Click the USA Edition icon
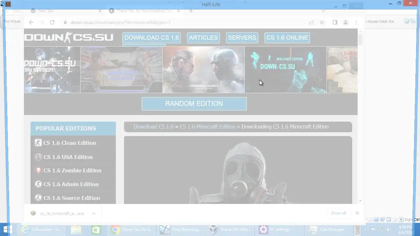Viewport: 420px width, 236px height. [38, 157]
